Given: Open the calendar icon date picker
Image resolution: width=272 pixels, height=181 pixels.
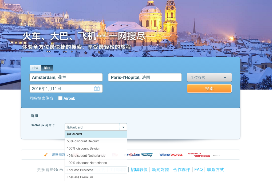Looking at the screenshot, I should coord(97,89).
